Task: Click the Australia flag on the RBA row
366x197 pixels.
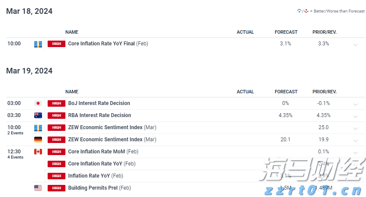Action: 38,115
